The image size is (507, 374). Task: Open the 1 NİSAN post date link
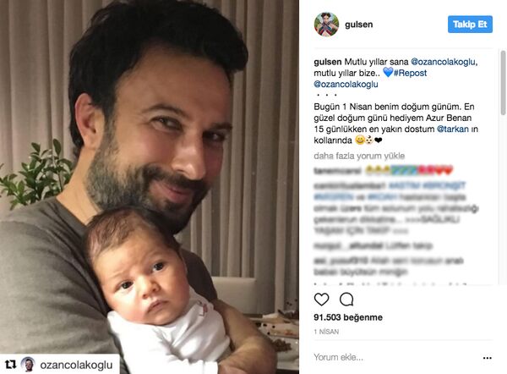(326, 332)
